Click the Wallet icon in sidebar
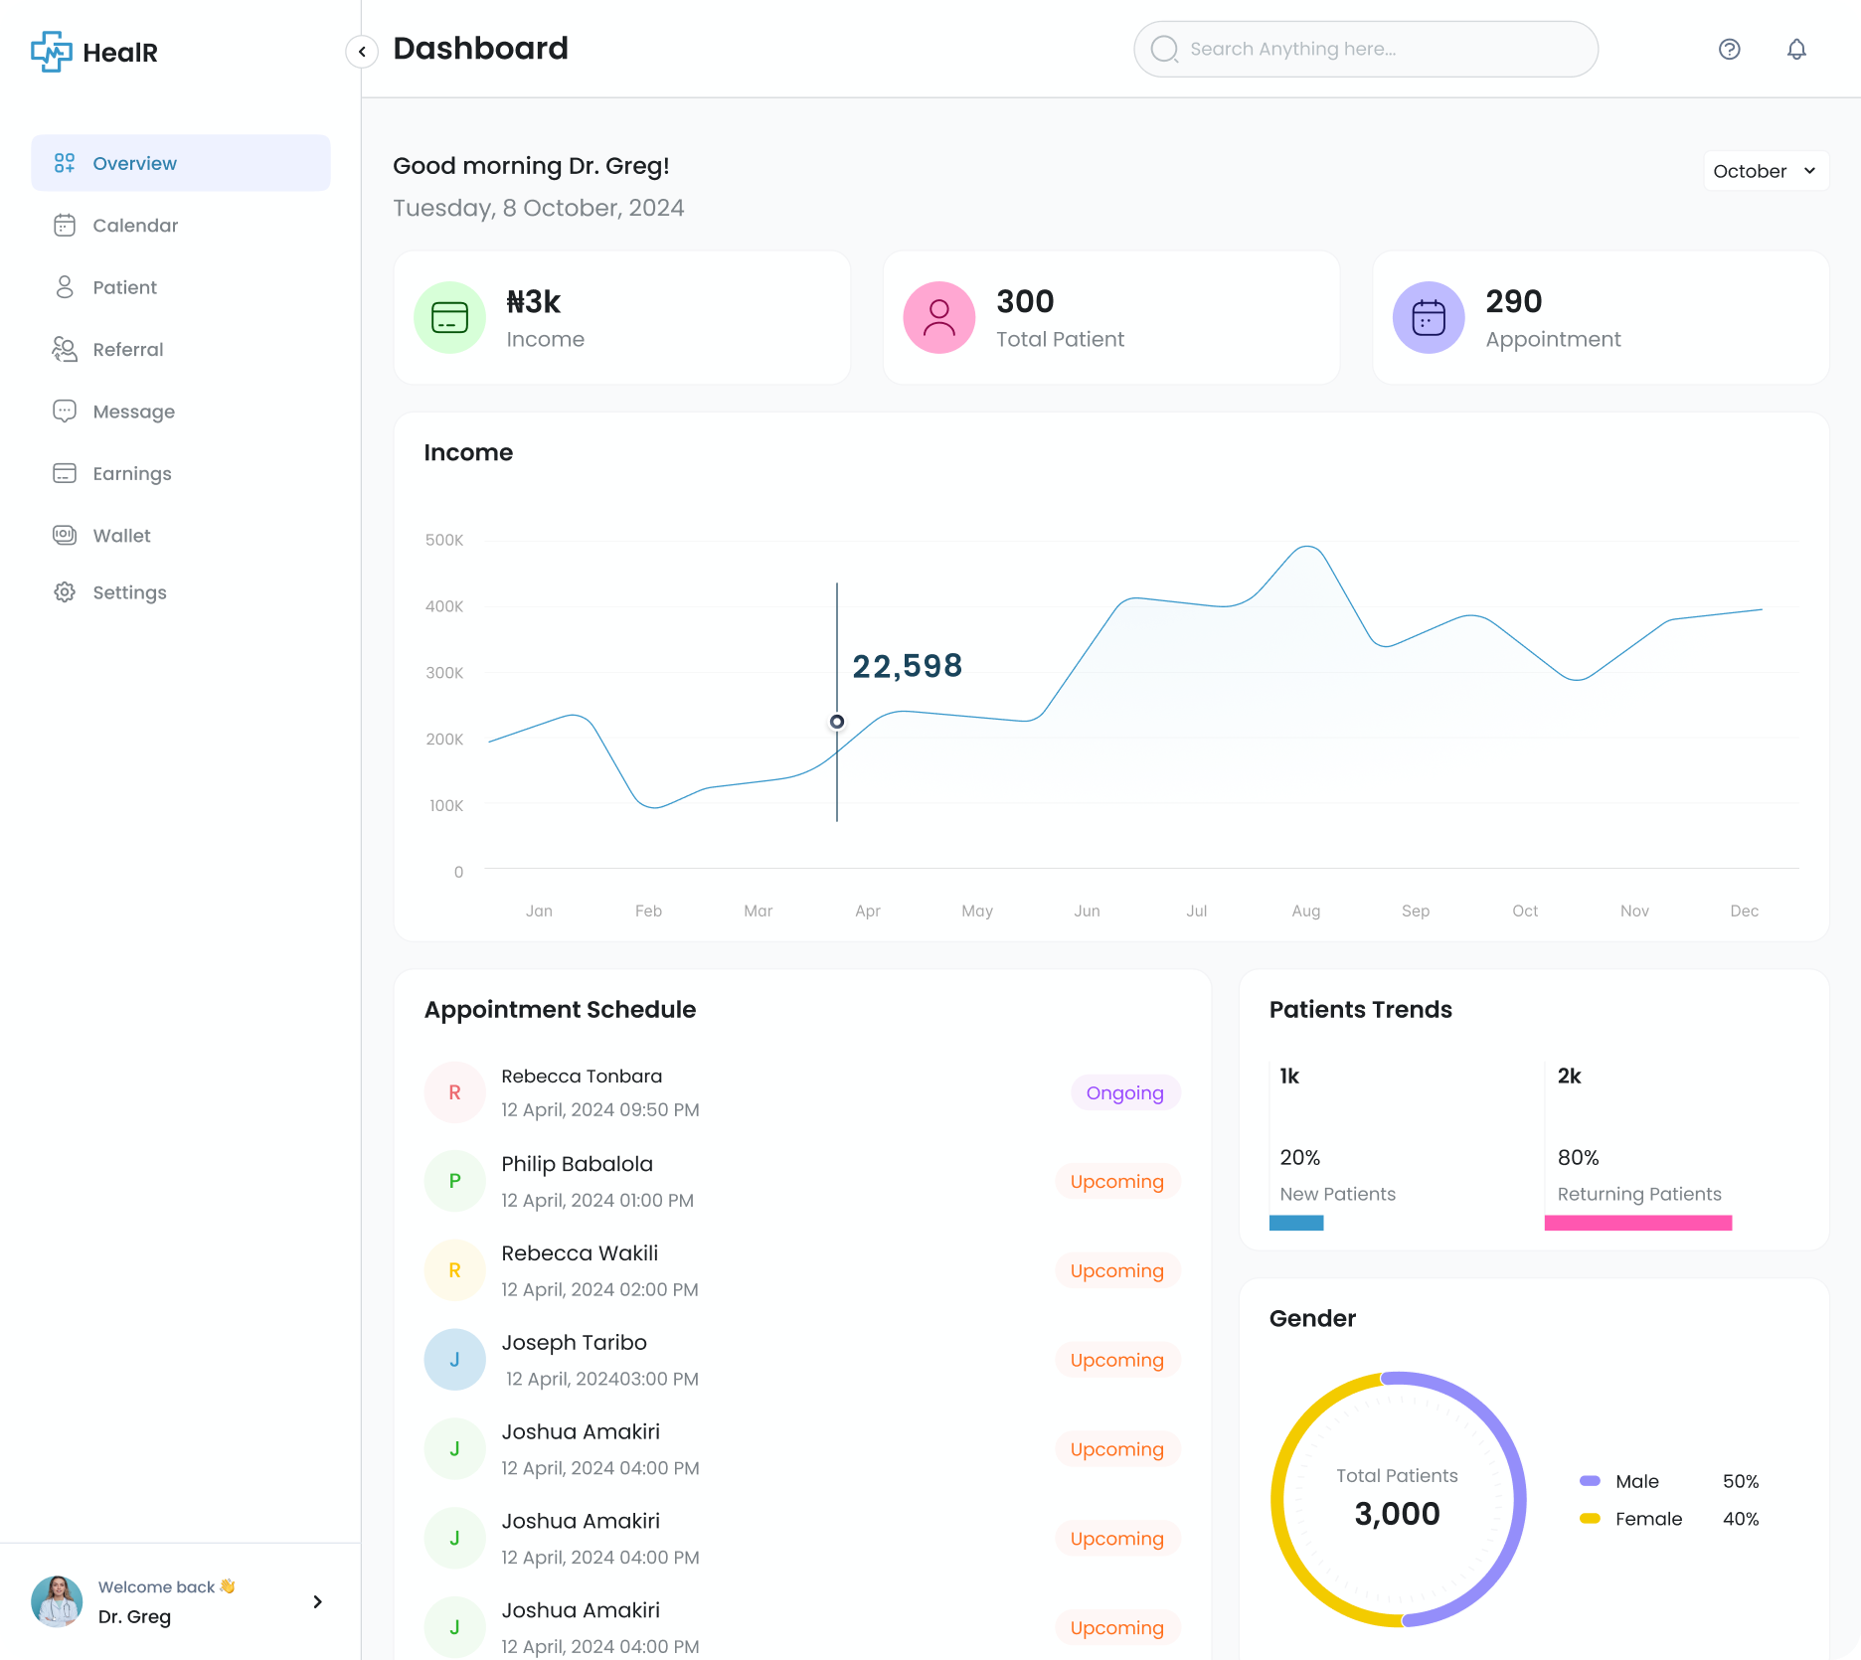 [x=65, y=536]
